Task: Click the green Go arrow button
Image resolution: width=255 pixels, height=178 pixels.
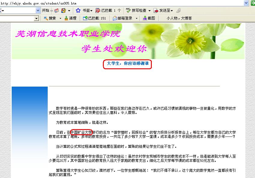Action: [253, 3]
